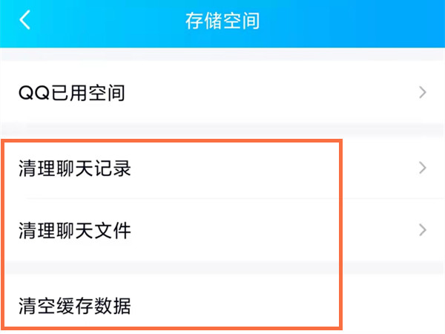
Task: Select the 清理聊天记录 text entry
Action: click(75, 168)
